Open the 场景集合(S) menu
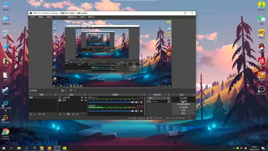This screenshot has width=268, height=151. pyautogui.click(x=72, y=17)
